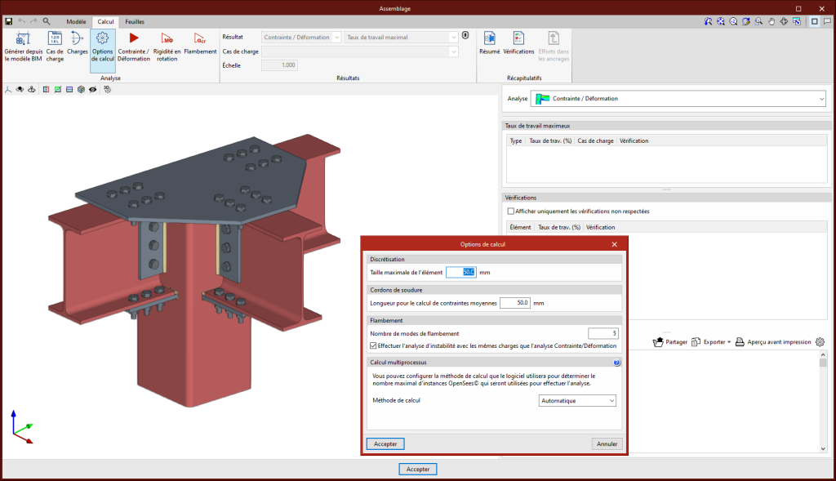The image size is (836, 481).
Task: Switch to the Feuilles tab
Action: 135,21
